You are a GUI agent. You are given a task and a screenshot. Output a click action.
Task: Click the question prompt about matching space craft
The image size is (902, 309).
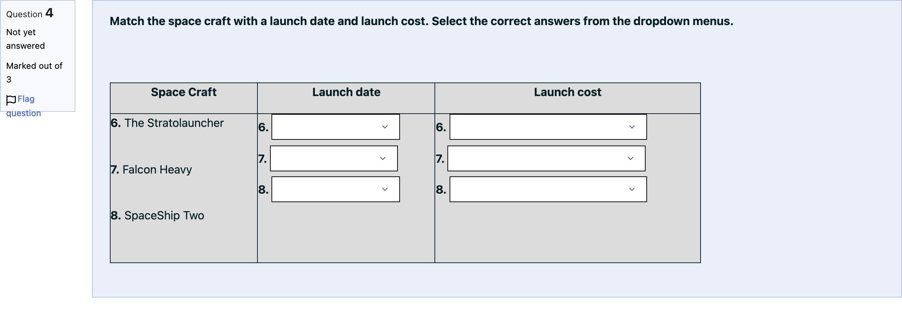(421, 21)
